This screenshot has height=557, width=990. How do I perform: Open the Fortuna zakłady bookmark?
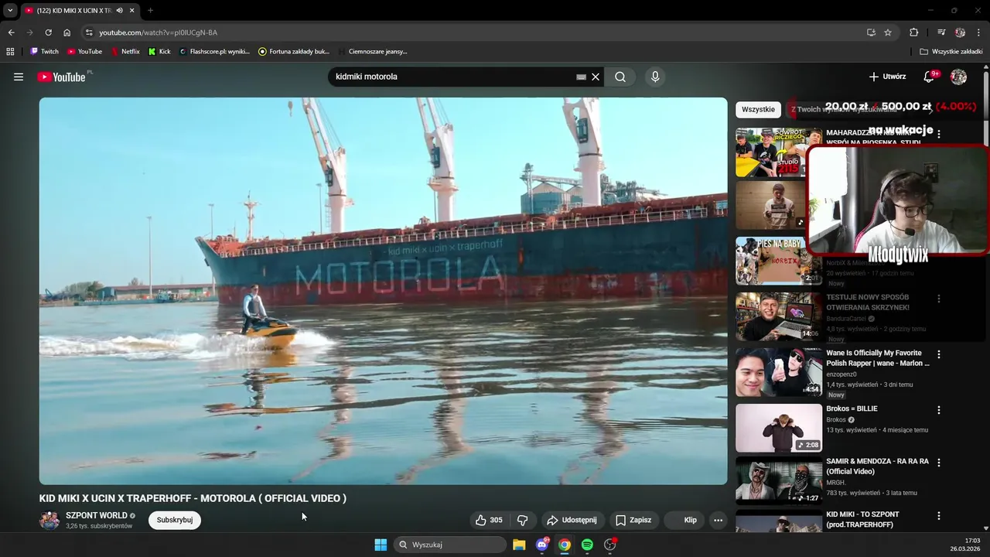294,52
